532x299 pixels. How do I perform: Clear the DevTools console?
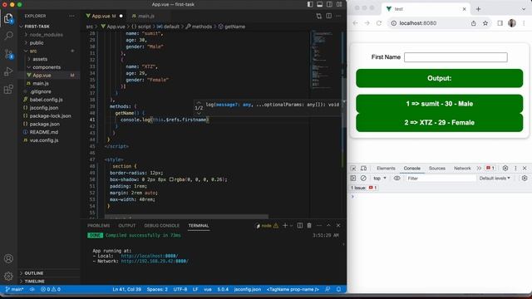(363, 179)
